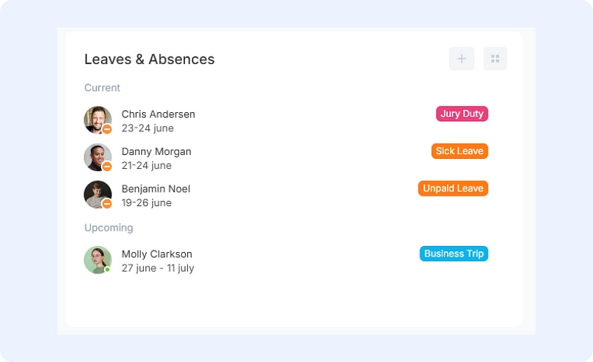Open Danny Morgan's name link
The image size is (593, 362).
coord(156,151)
